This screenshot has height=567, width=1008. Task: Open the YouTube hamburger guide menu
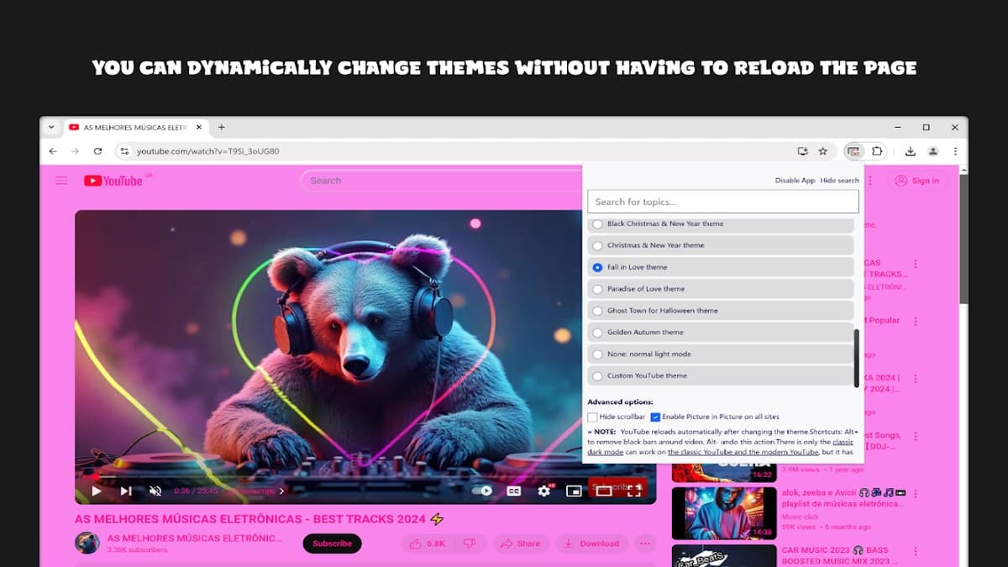(61, 181)
